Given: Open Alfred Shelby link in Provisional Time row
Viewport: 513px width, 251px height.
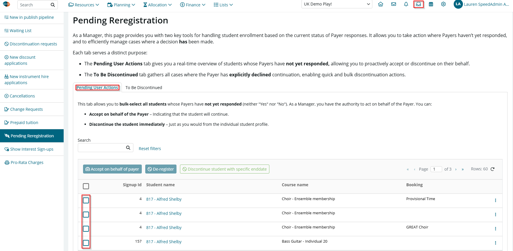Looking at the screenshot, I should coord(164,199).
